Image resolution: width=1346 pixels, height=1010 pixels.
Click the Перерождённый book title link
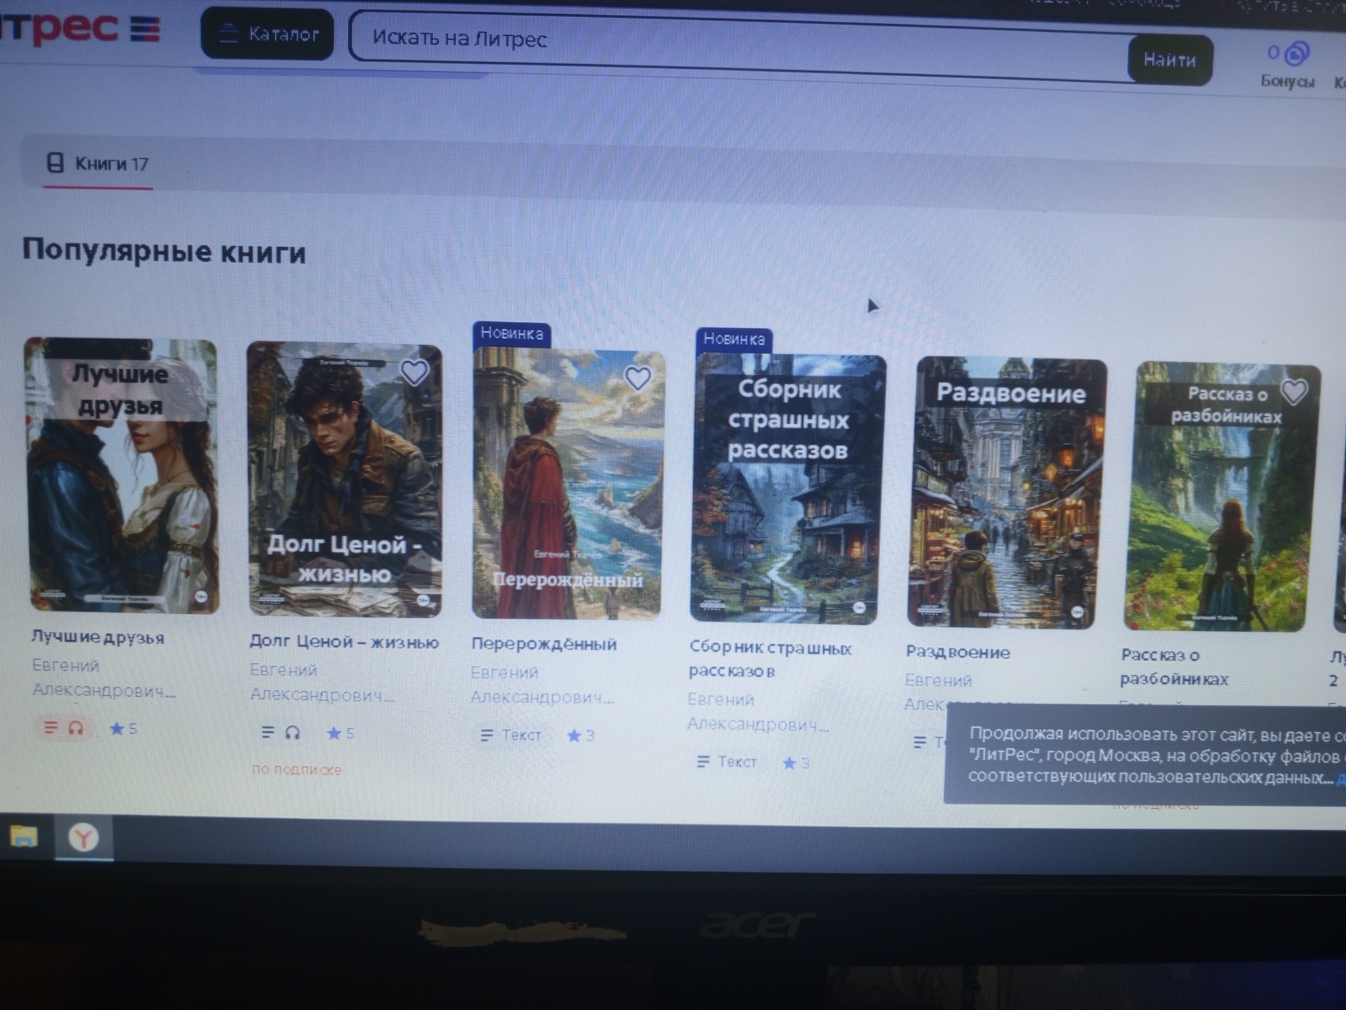click(x=544, y=644)
